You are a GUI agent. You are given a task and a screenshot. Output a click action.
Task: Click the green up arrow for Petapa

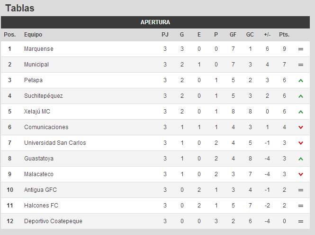click(300, 81)
